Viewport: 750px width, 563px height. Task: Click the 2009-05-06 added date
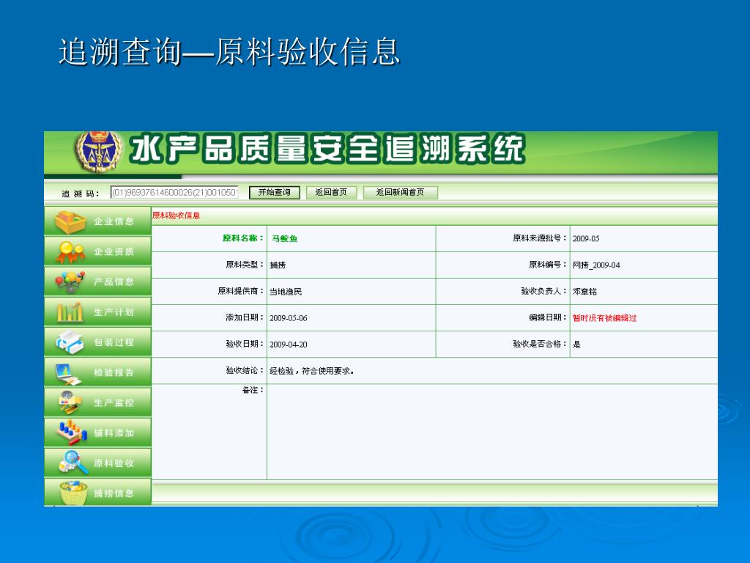[x=289, y=318]
